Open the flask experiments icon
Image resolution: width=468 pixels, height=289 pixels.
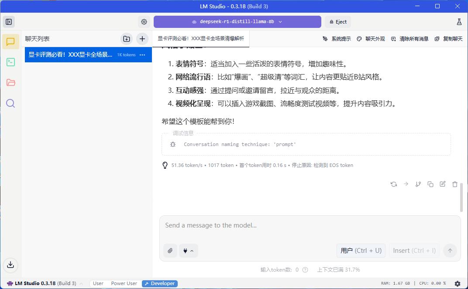[459, 22]
